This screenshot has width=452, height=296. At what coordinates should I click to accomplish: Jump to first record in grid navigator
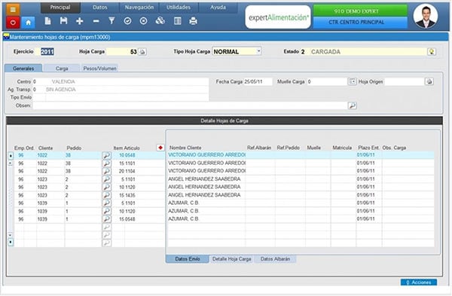pyautogui.click(x=11, y=156)
